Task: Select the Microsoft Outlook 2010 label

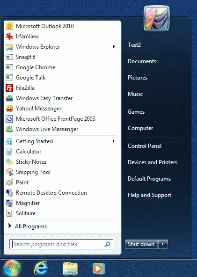Action: pyautogui.click(x=45, y=26)
